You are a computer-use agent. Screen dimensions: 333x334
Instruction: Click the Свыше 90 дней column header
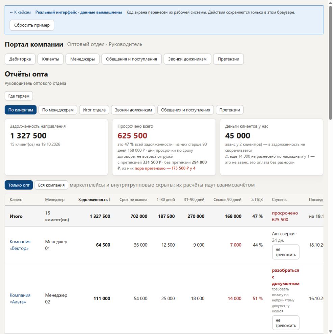click(227, 200)
